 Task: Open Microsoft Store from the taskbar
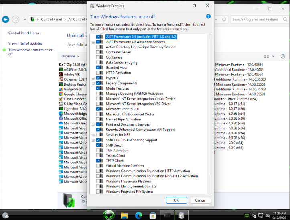point(153,216)
